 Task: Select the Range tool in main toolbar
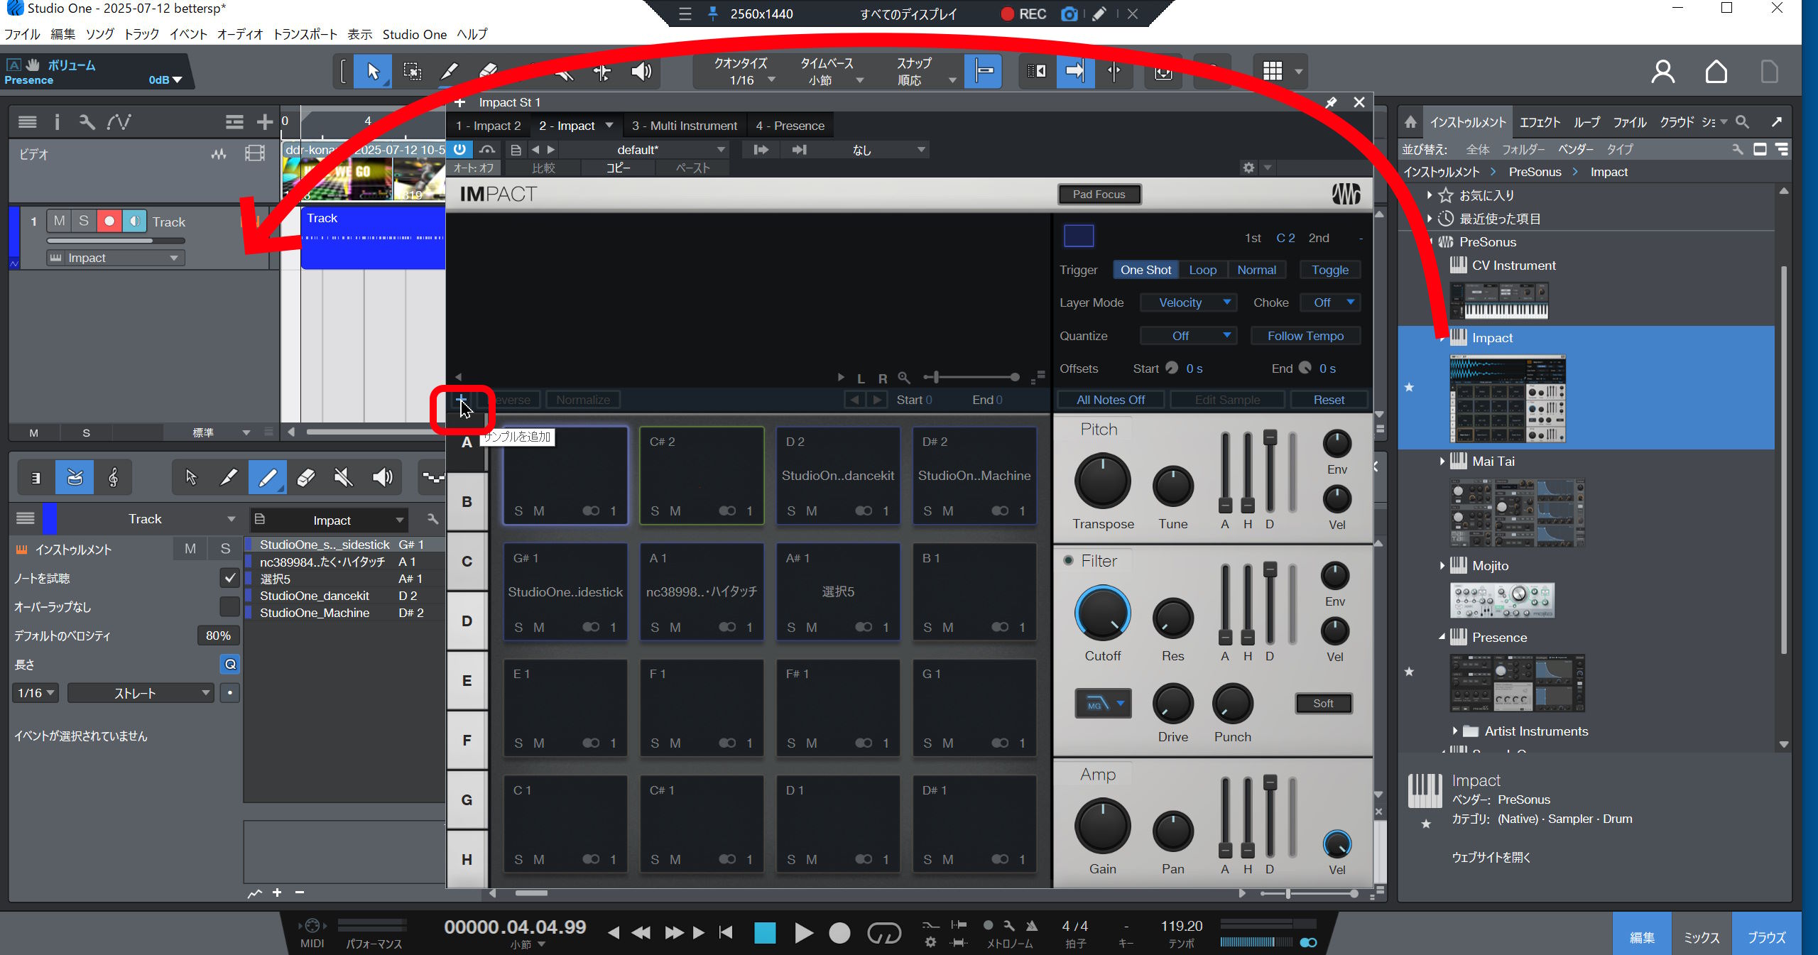pos(412,71)
